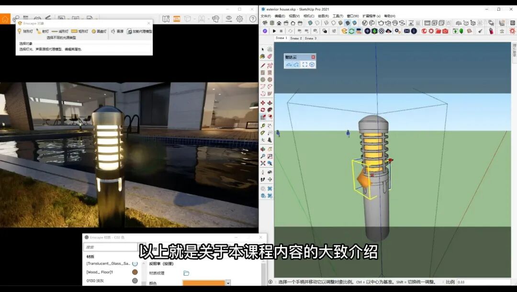
Task: Click the 音源 sound source button
Action: (x=117, y=32)
